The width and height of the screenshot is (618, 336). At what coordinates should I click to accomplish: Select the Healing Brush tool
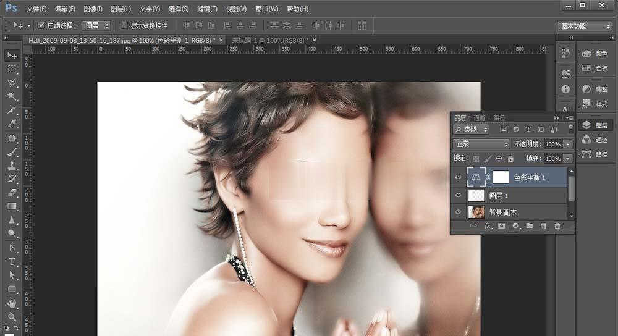coord(12,138)
